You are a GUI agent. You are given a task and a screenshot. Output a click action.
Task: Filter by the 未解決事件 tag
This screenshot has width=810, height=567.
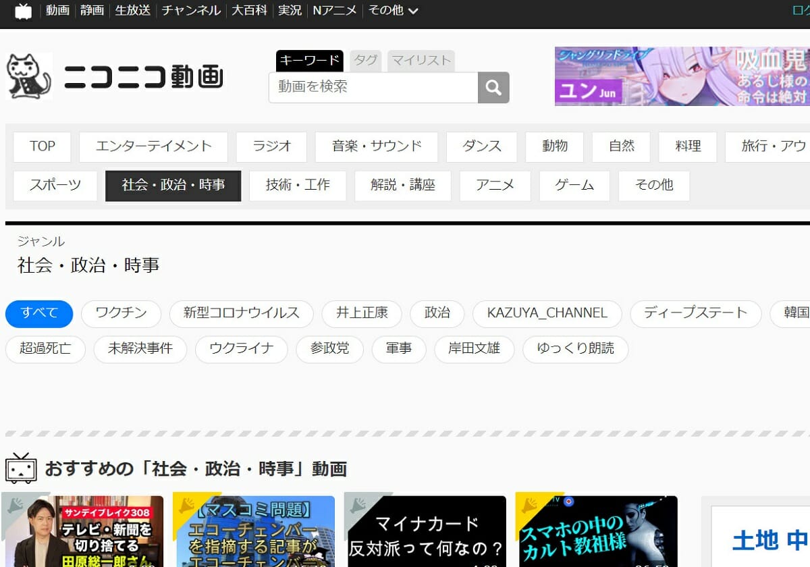click(x=140, y=350)
